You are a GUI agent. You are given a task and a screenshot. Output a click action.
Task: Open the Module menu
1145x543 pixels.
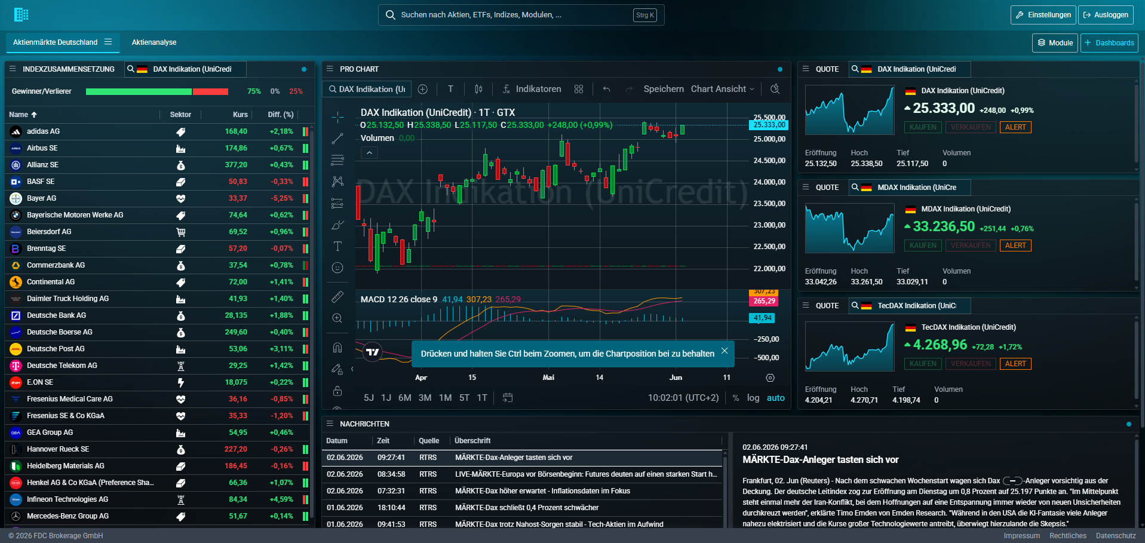click(1055, 43)
